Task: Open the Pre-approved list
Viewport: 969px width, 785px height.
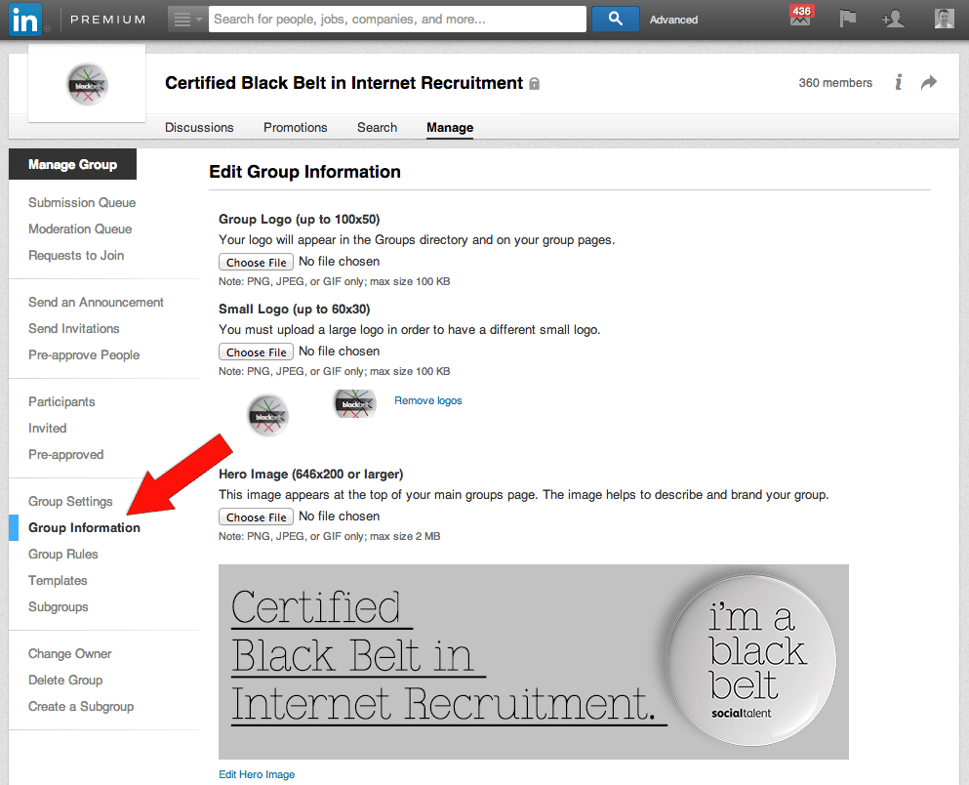Action: [x=66, y=455]
